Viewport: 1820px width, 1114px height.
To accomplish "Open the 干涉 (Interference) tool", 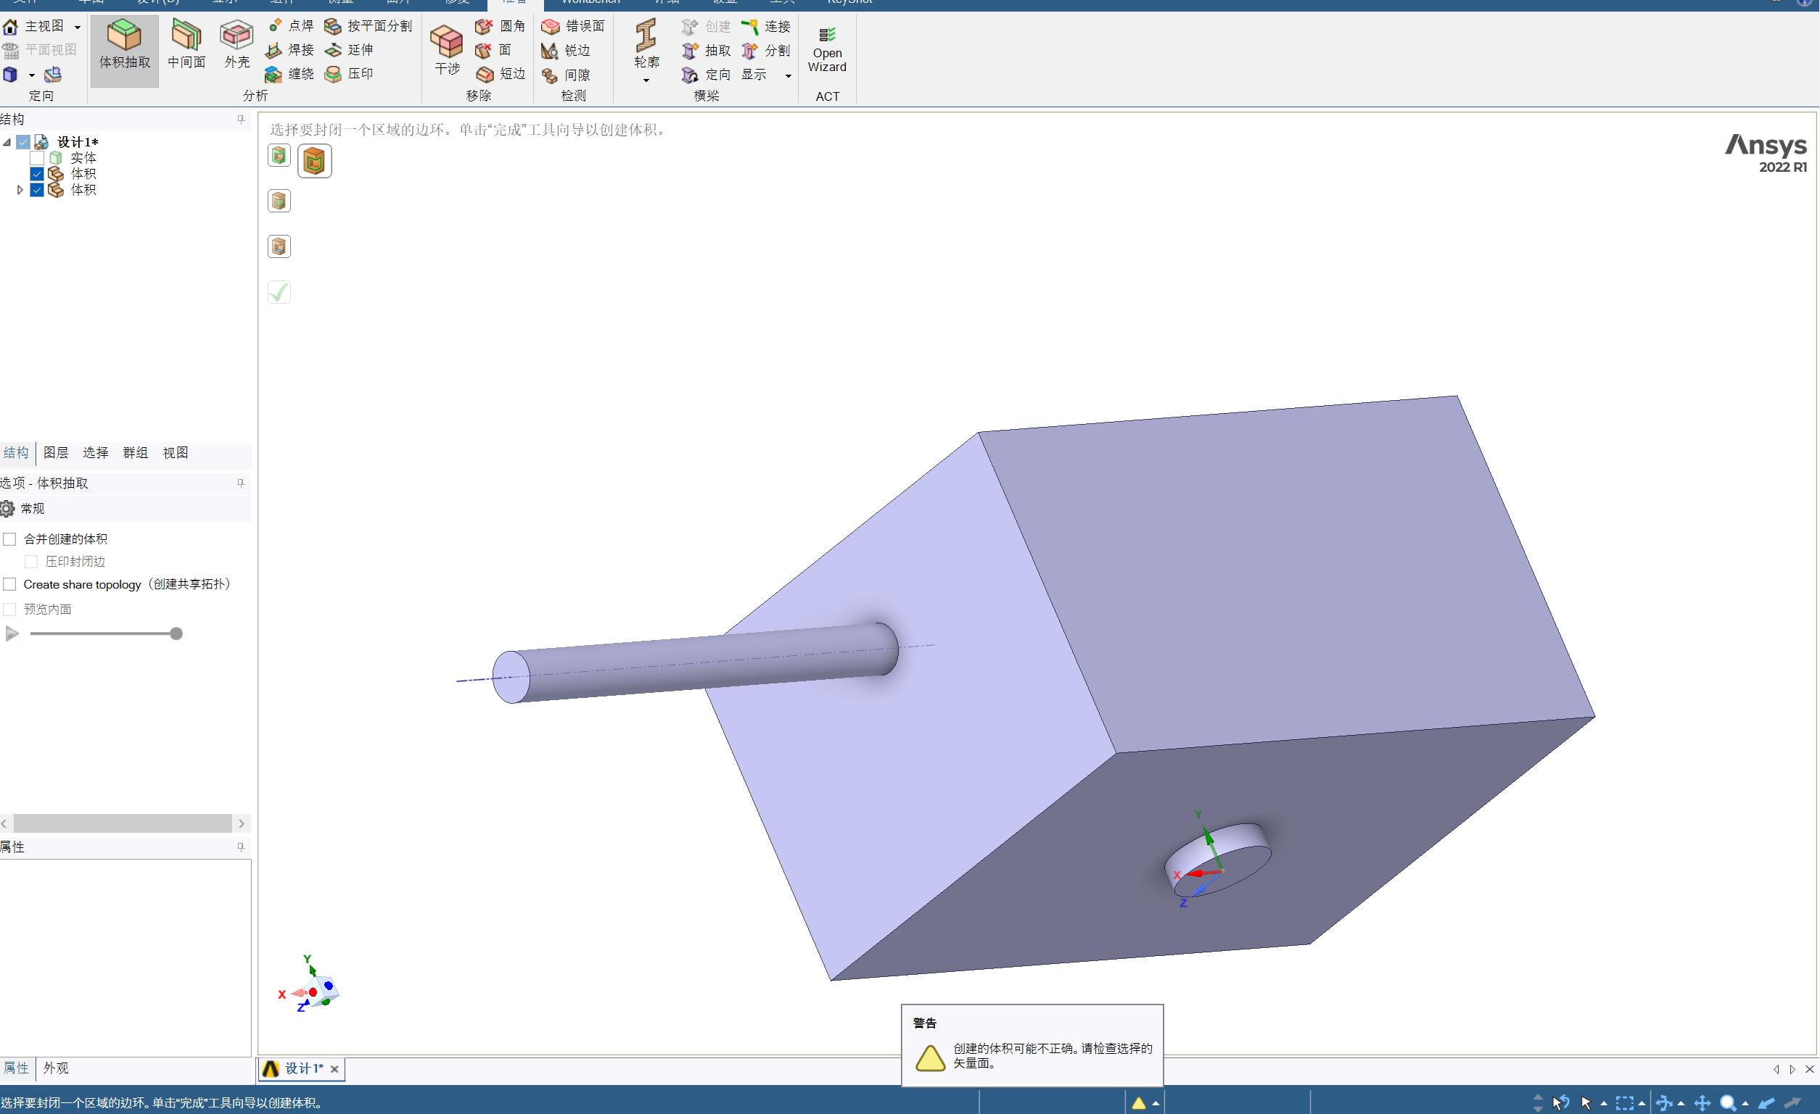I will coord(447,50).
